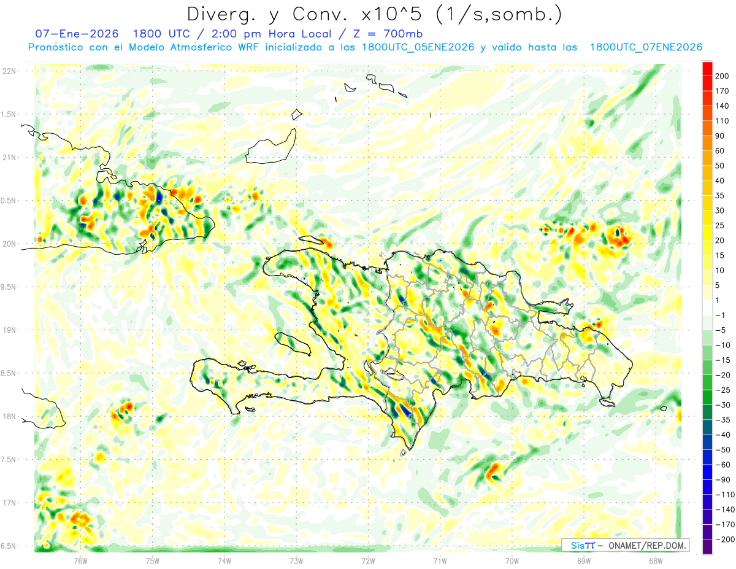
Task: Click the '1800UTC_07ENE2026' valid time
Action: 646,47
